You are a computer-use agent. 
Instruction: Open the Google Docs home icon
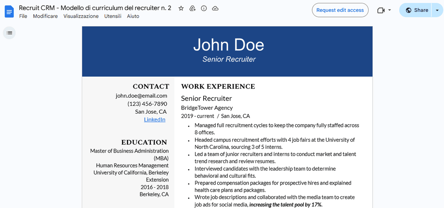pyautogui.click(x=9, y=11)
